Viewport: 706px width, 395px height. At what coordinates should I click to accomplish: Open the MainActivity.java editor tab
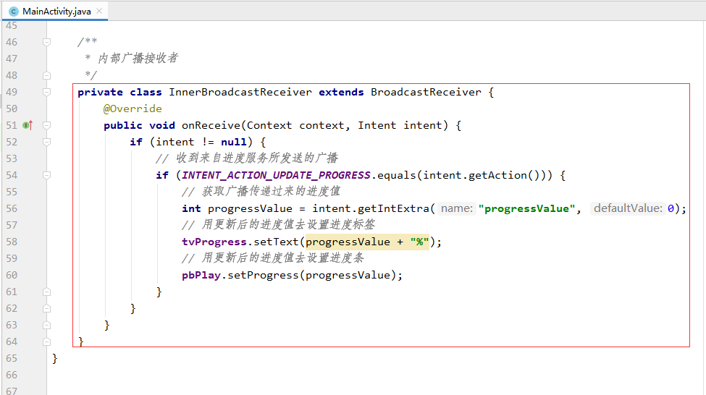55,12
